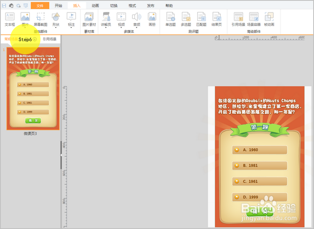
Task: Switch to the 切换 ribbon tab
Action: [114, 5]
